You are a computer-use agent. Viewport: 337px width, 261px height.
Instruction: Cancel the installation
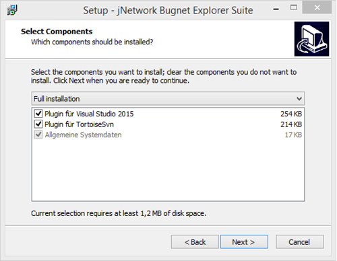point(300,241)
